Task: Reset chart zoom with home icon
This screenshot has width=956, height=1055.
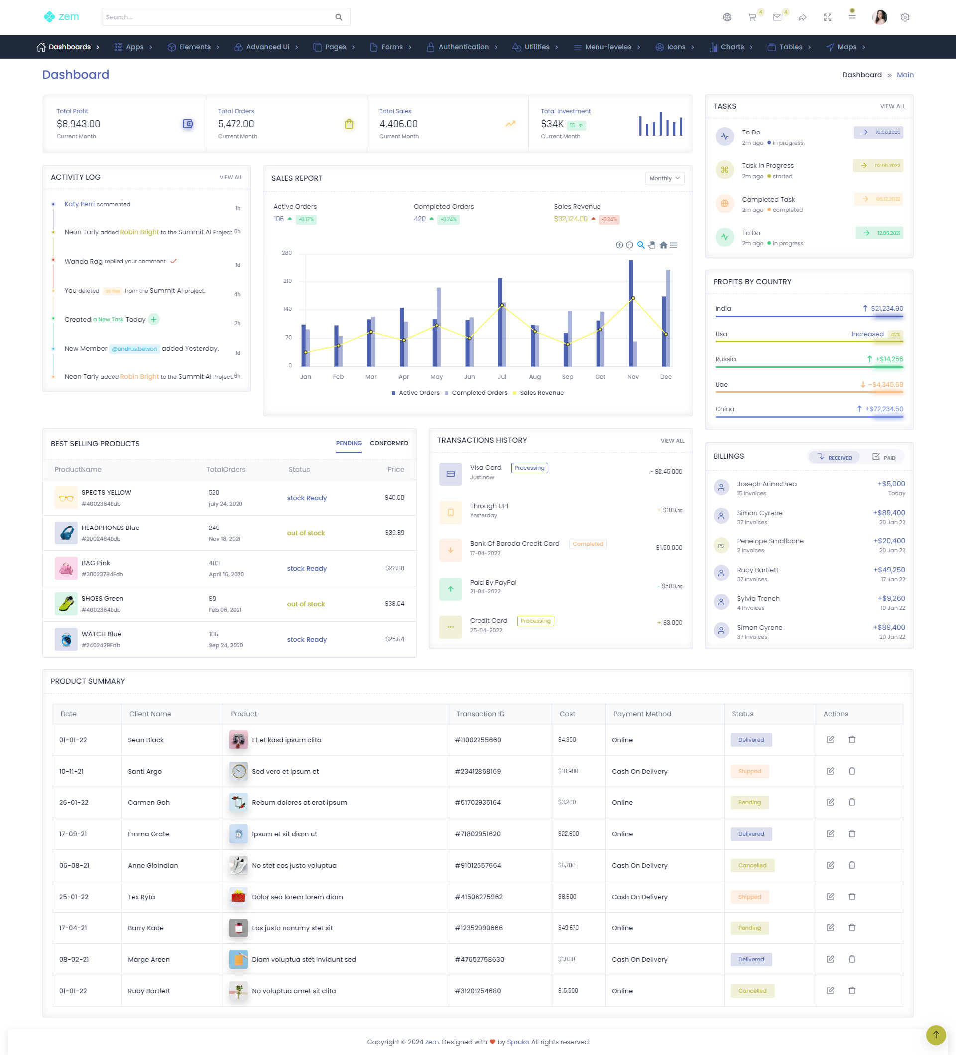Action: pyautogui.click(x=663, y=245)
